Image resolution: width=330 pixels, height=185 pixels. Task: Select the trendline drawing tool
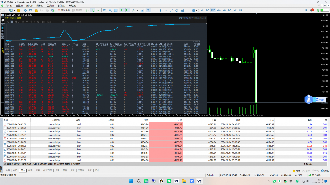[171, 10]
